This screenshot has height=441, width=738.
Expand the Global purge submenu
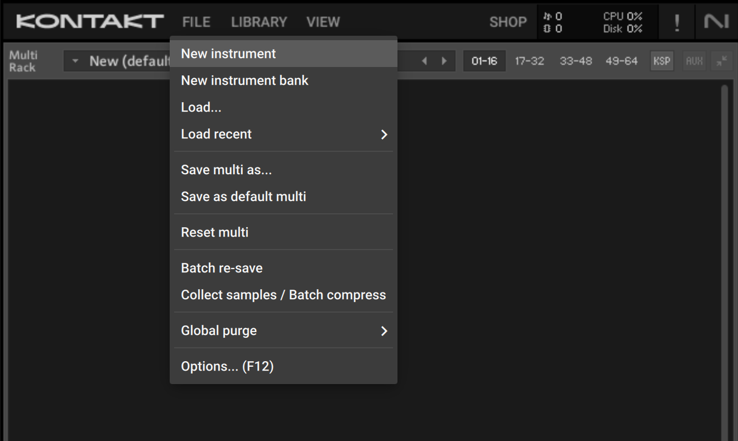click(x=284, y=330)
